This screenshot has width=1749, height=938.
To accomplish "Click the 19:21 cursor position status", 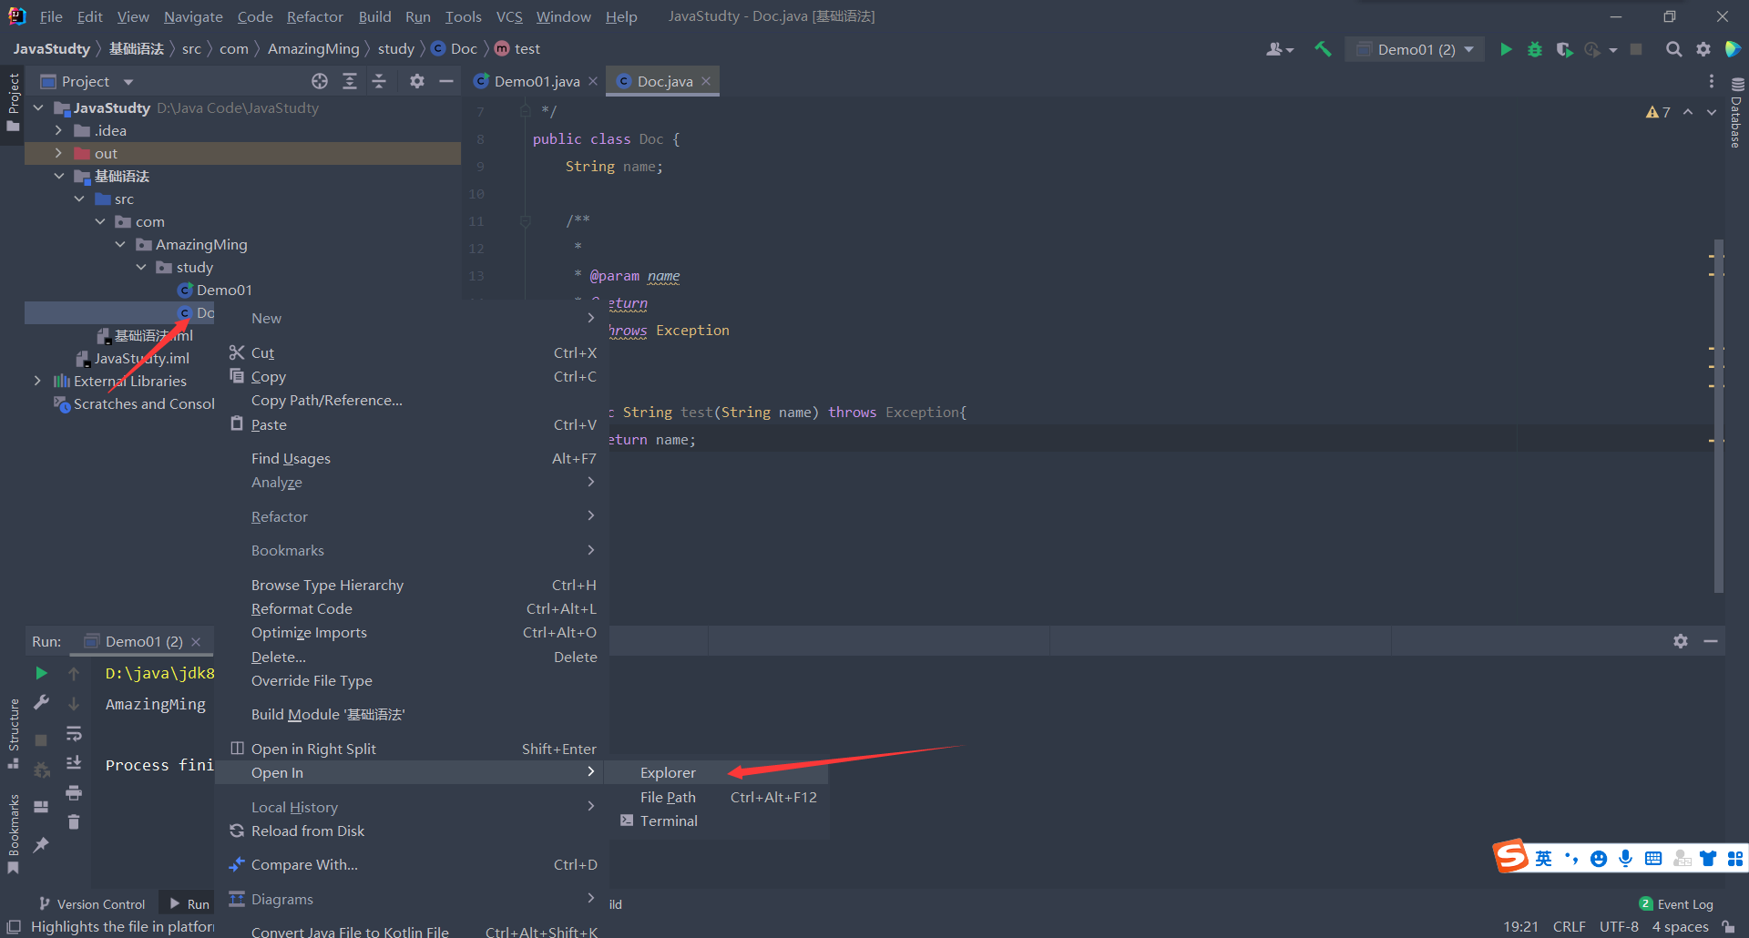I will pyautogui.click(x=1520, y=926).
